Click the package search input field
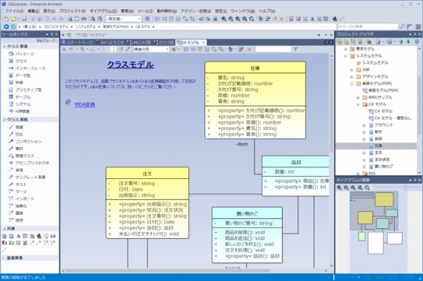The height and width of the screenshot is (281, 423). (367, 26)
